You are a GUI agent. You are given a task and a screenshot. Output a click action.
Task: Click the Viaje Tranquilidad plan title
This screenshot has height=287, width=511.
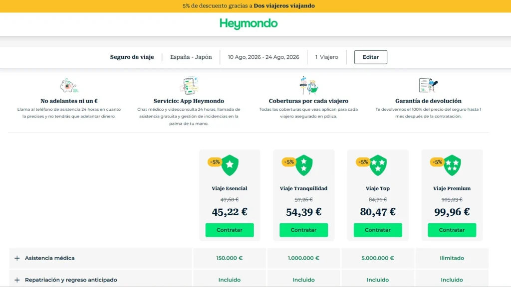point(303,188)
